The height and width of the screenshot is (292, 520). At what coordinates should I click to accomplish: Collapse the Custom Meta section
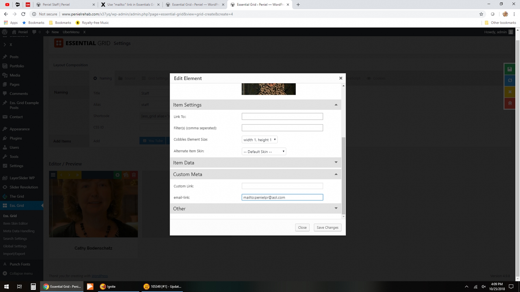click(x=336, y=174)
